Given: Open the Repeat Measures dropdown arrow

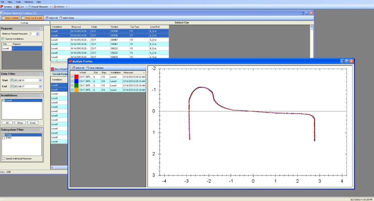Looking at the screenshot, I should click(50, 7).
